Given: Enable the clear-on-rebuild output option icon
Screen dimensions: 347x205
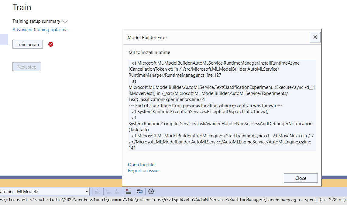Looking at the screenshot, I should click(128, 191).
